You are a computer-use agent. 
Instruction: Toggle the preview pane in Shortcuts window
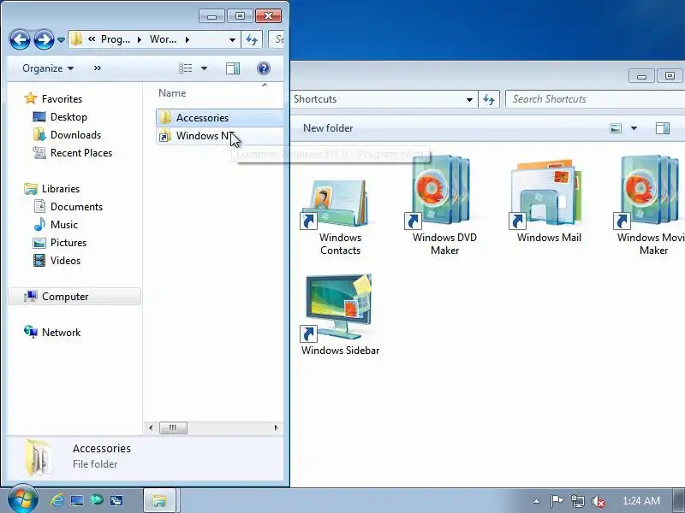663,128
